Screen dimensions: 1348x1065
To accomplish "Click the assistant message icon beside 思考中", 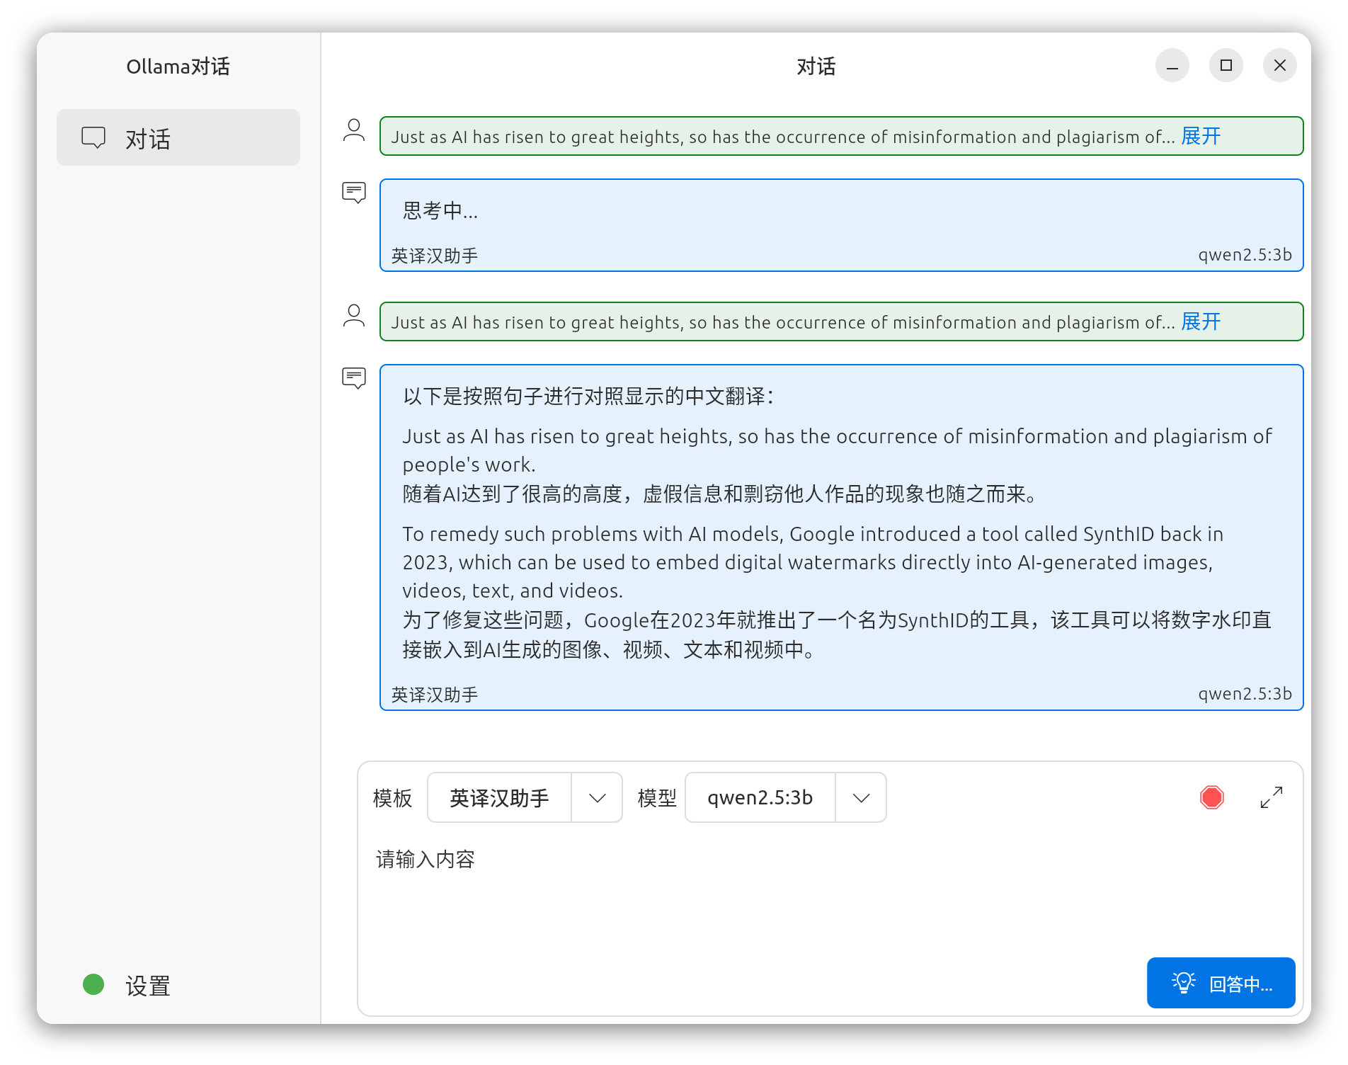I will pos(354,193).
